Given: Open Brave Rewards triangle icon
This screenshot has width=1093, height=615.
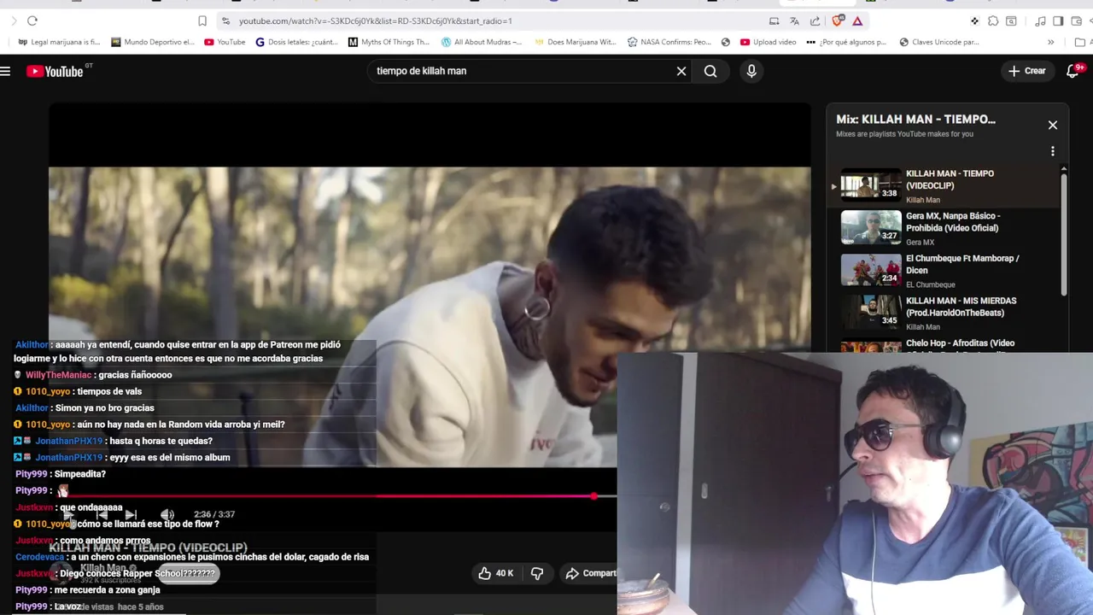Looking at the screenshot, I should 857,20.
